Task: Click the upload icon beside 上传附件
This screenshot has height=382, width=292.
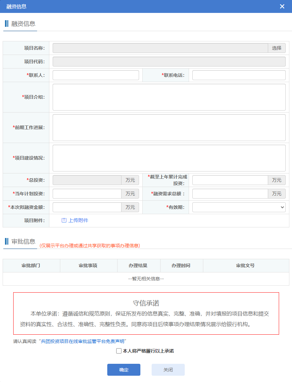Action: (64, 220)
